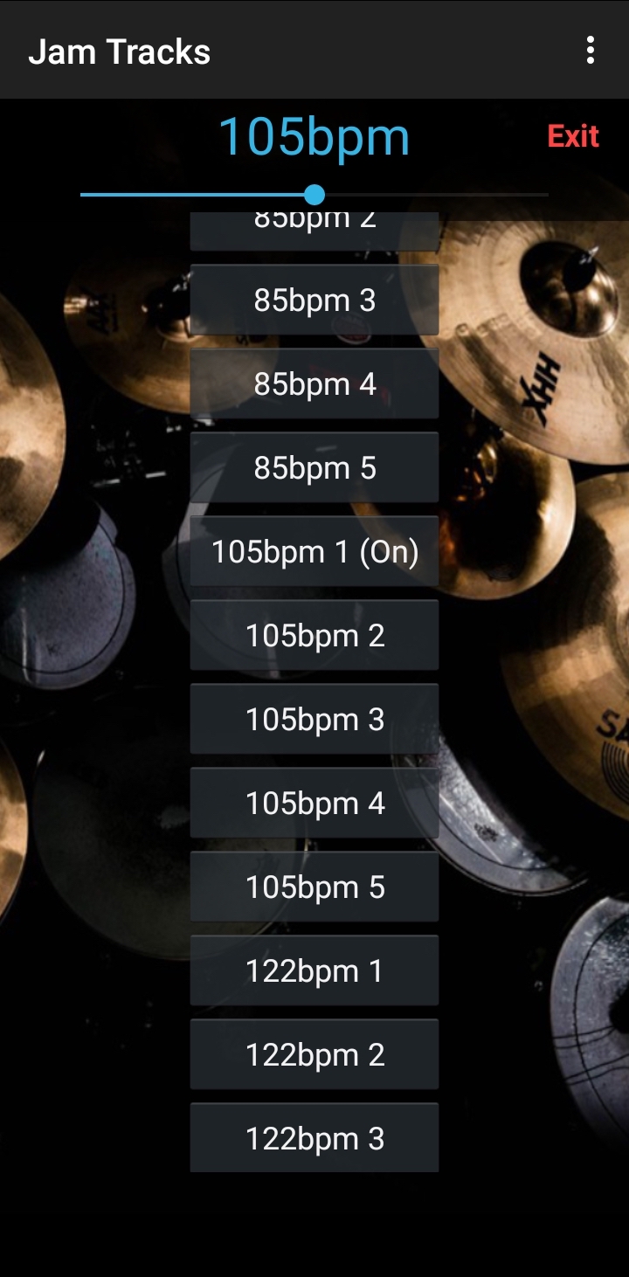Image resolution: width=629 pixels, height=1277 pixels.
Task: Pick the 105bpm 4 track
Action: 314,803
